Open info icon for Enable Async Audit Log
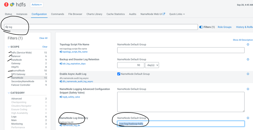 click(x=248, y=74)
